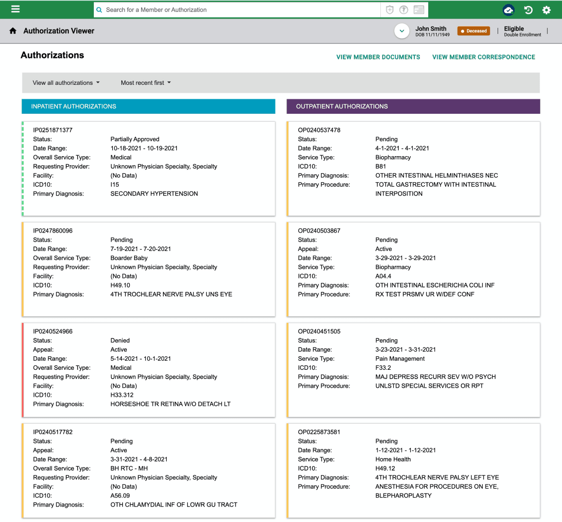Click the Denied status value
Image resolution: width=562 pixels, height=522 pixels.
[120, 340]
